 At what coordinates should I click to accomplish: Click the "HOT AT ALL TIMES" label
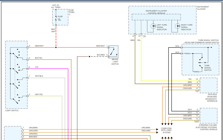click(x=56, y=6)
